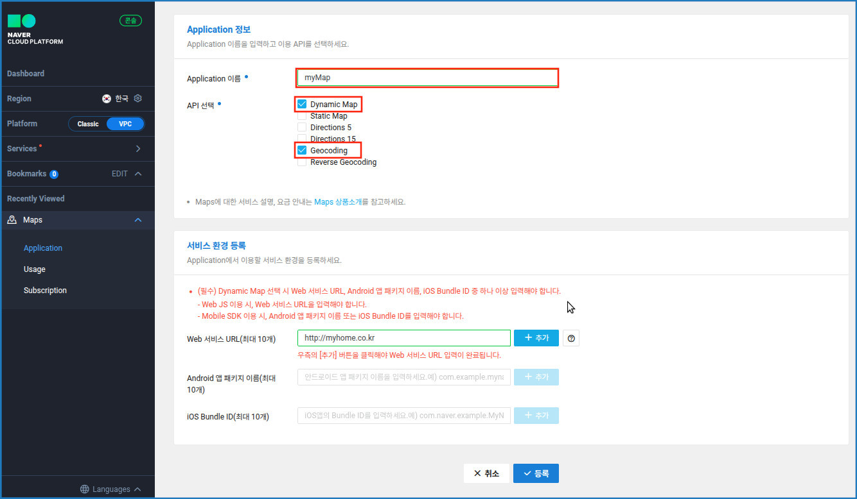Tick the Directions 5 checkbox
The width and height of the screenshot is (857, 499).
click(302, 128)
